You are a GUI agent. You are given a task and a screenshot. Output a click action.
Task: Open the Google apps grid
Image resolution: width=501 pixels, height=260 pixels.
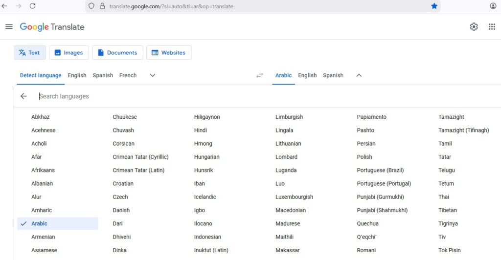[492, 27]
